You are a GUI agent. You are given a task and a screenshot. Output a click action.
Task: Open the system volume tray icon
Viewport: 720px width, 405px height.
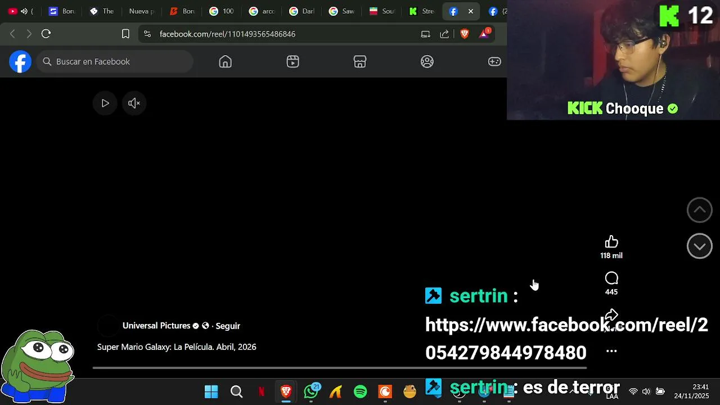point(646,391)
